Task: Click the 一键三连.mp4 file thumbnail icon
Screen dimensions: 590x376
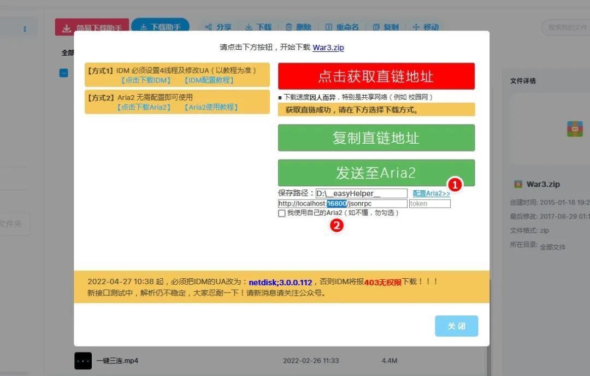Action: 83,361
